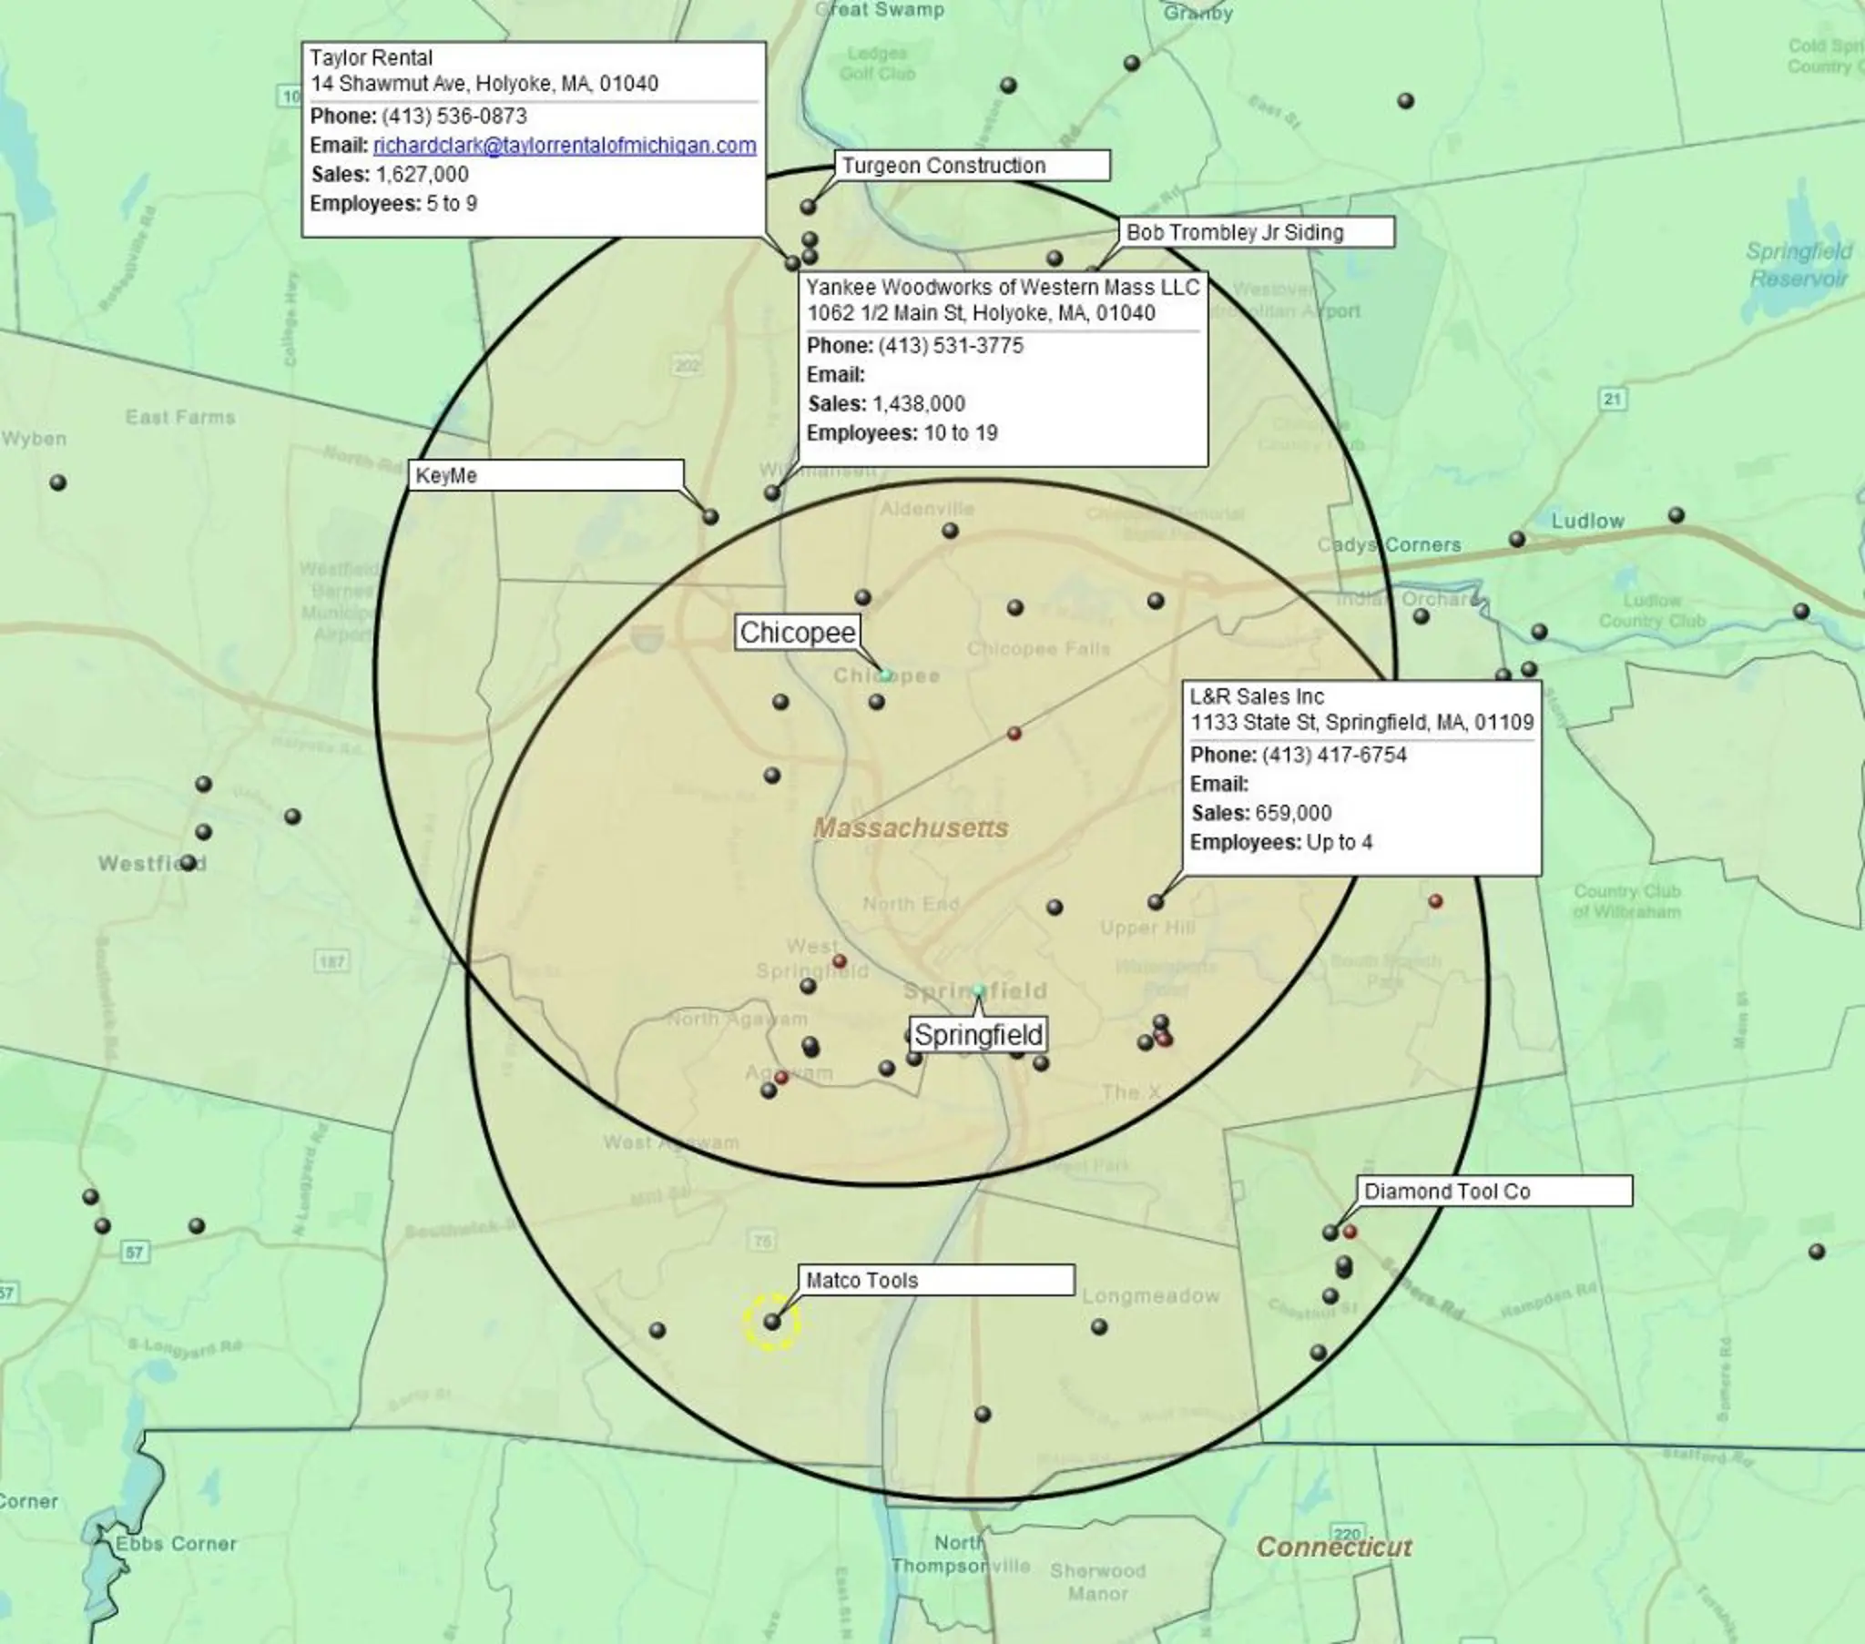Image resolution: width=1865 pixels, height=1644 pixels.
Task: Click the Connecticut state label
Action: pyautogui.click(x=1334, y=1547)
